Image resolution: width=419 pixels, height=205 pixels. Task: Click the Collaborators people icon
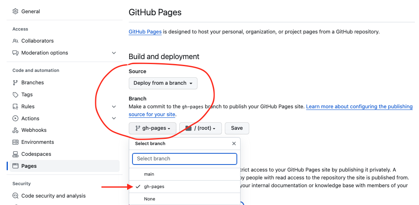point(15,41)
